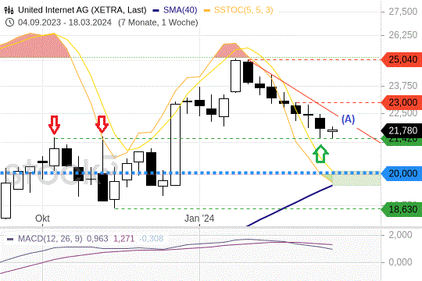Click the Okt axis label

(x=42, y=219)
